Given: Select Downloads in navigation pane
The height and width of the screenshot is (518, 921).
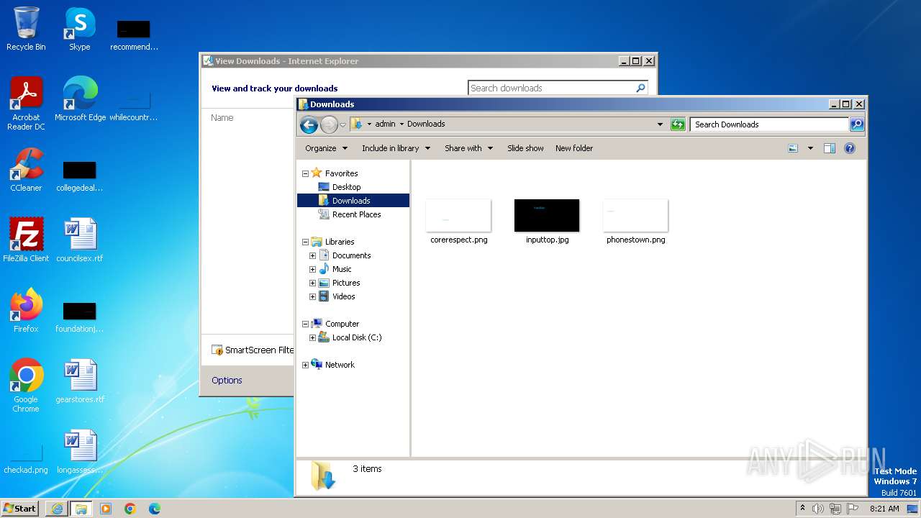Looking at the screenshot, I should (x=353, y=201).
